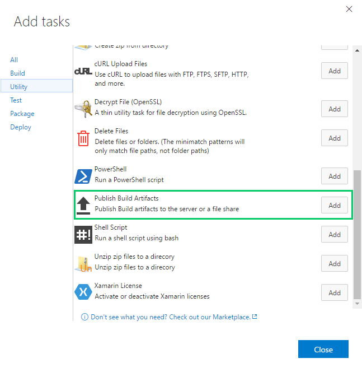This screenshot has width=362, height=372.
Task: Select the All category
Action: 14,60
